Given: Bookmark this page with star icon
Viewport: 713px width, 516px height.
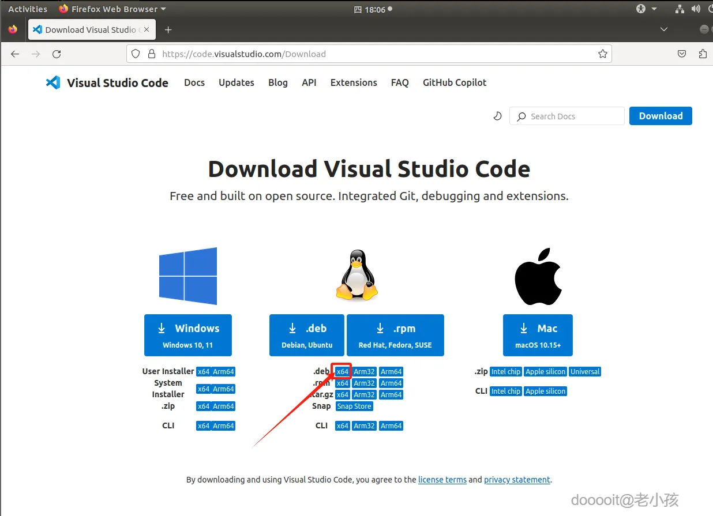Looking at the screenshot, I should tap(603, 54).
